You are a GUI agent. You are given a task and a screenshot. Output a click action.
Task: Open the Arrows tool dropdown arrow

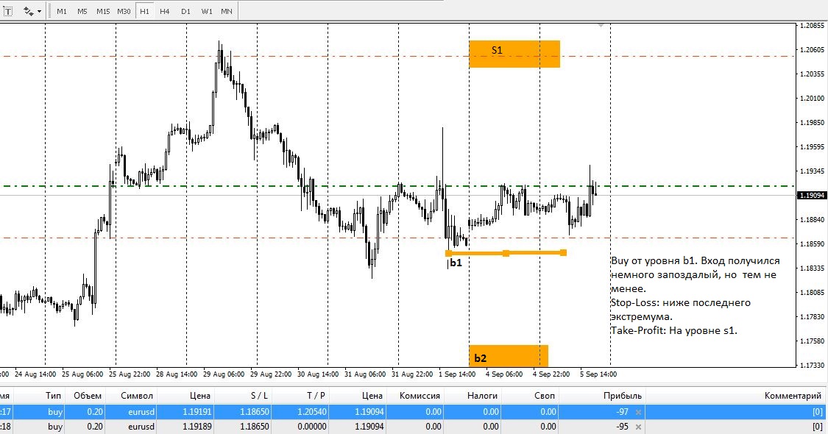pos(39,12)
